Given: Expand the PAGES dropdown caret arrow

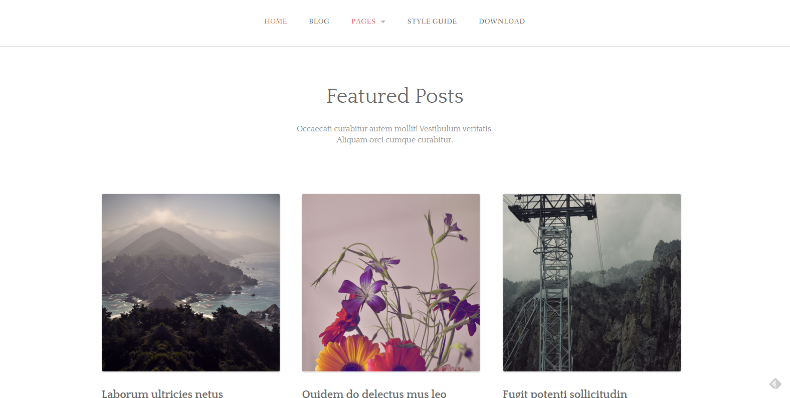Looking at the screenshot, I should [383, 22].
